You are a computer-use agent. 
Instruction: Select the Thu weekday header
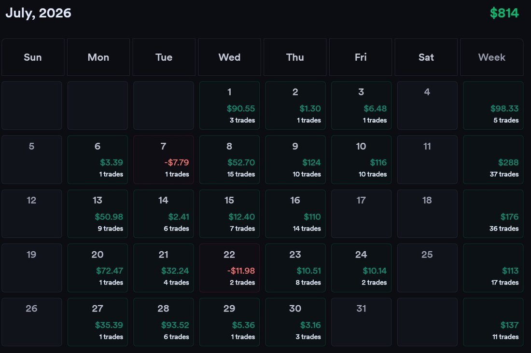(x=295, y=57)
